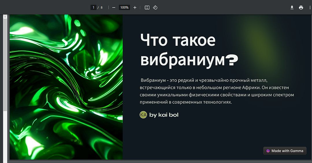Click the author name 'by kai bol'
312x163 pixels.
tap(164, 115)
